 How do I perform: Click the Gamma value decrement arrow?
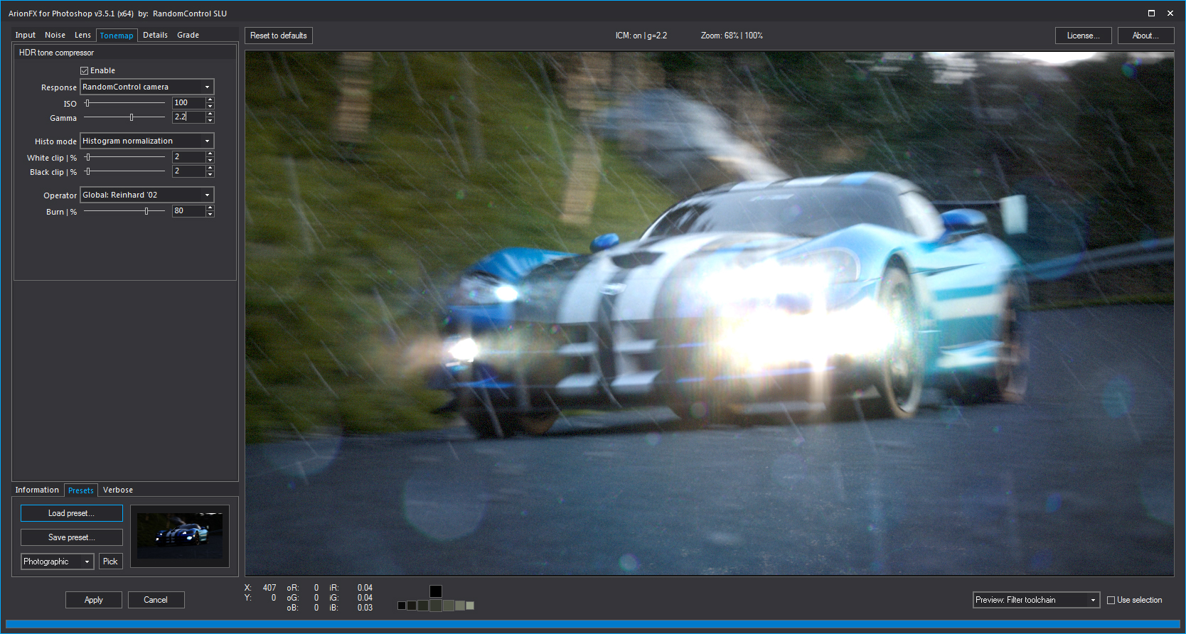[210, 120]
